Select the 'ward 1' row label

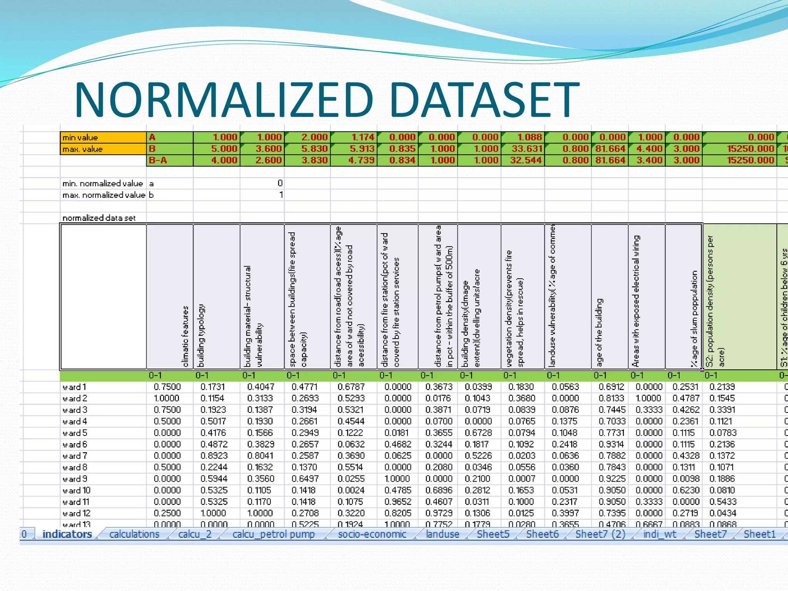click(x=103, y=387)
